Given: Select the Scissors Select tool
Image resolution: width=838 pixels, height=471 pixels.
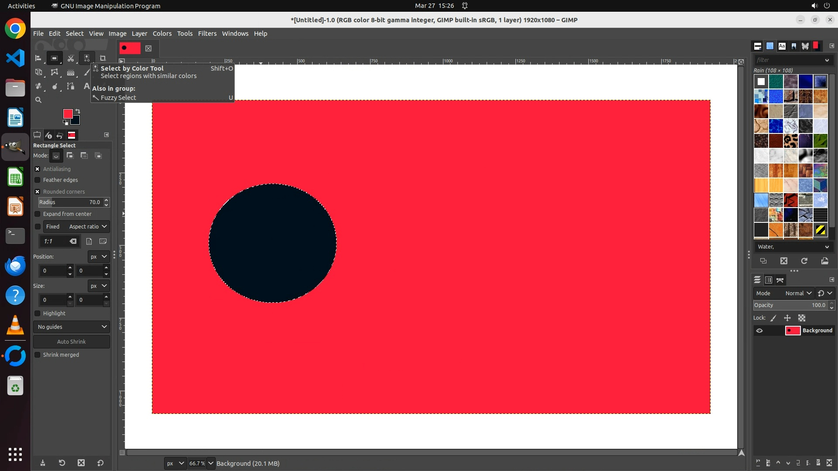Looking at the screenshot, I should coord(71,58).
